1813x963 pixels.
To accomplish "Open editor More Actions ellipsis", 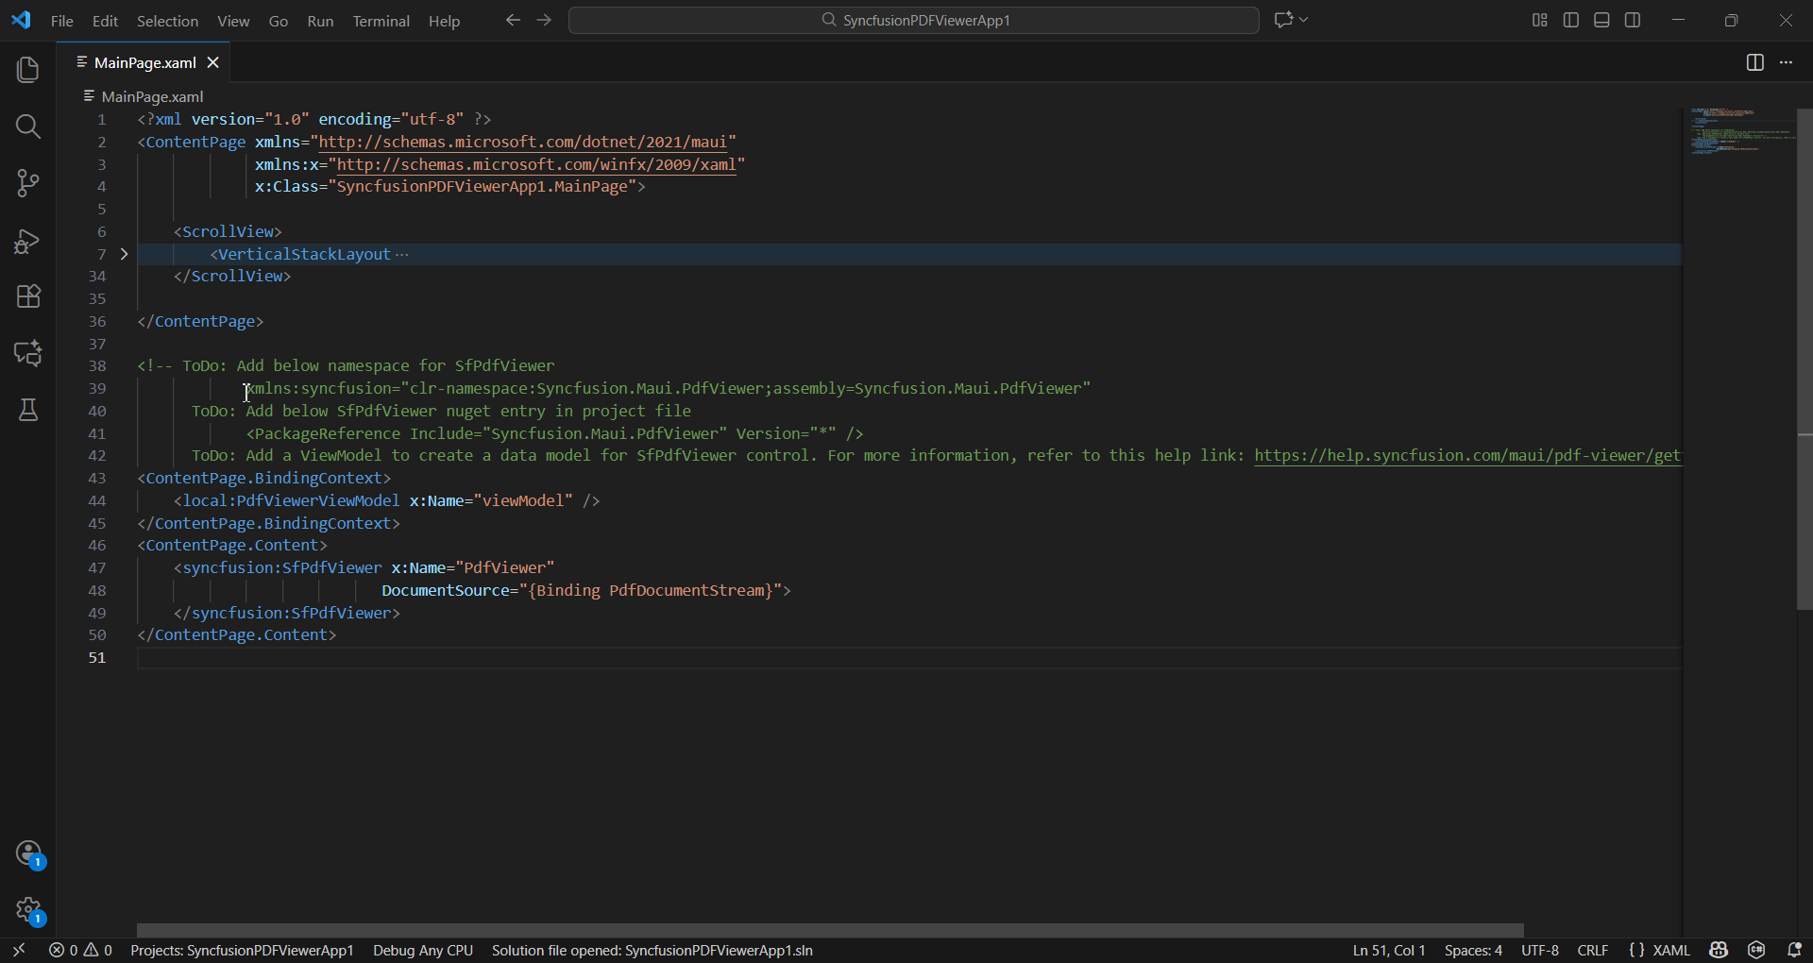I will pyautogui.click(x=1786, y=62).
